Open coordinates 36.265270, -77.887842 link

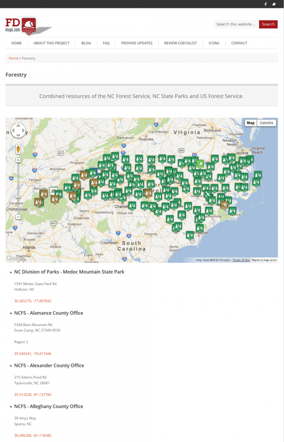click(x=33, y=301)
